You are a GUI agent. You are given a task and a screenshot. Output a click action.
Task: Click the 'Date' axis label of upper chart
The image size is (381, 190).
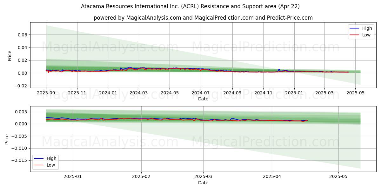tap(203, 99)
